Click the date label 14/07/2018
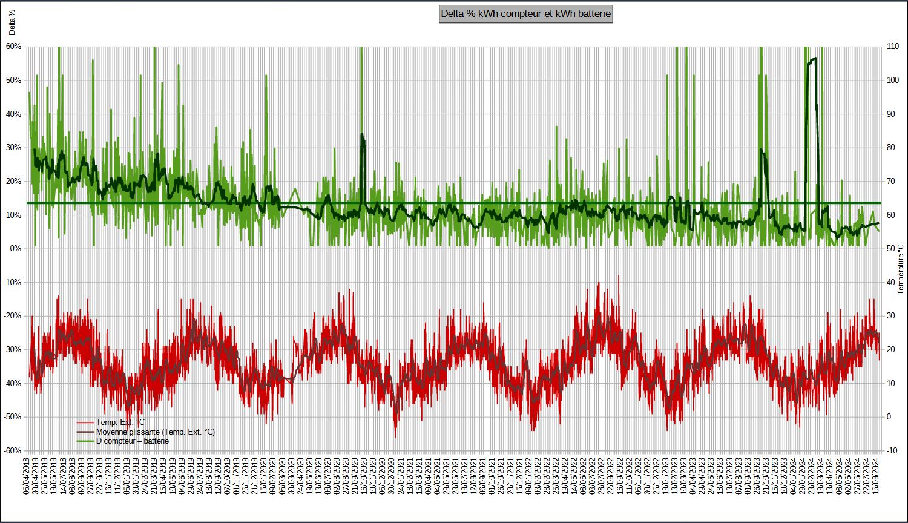The width and height of the screenshot is (908, 523). point(63,476)
